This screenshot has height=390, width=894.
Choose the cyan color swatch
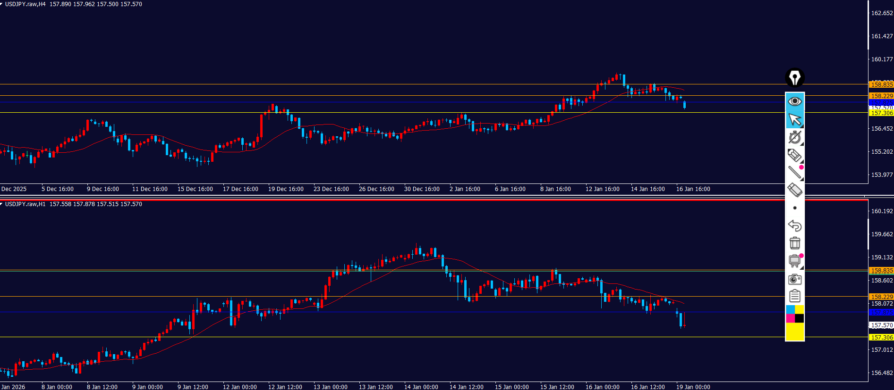[x=790, y=309]
